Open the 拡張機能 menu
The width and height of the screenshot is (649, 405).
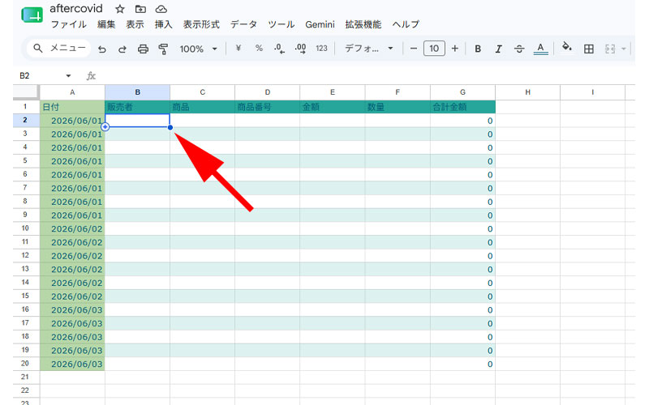coord(363,25)
